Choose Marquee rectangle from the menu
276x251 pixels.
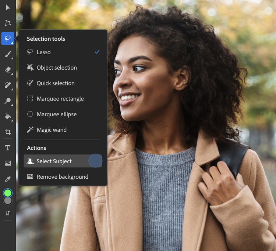(x=60, y=99)
